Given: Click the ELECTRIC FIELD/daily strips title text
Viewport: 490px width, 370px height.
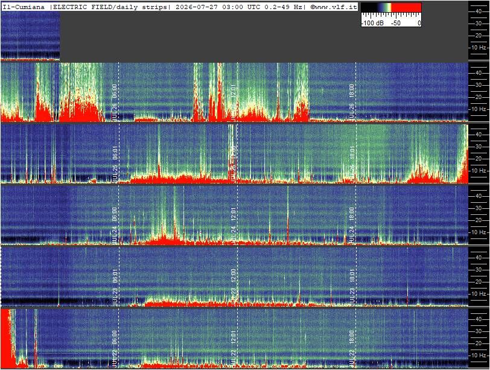Looking at the screenshot, I should (x=110, y=7).
